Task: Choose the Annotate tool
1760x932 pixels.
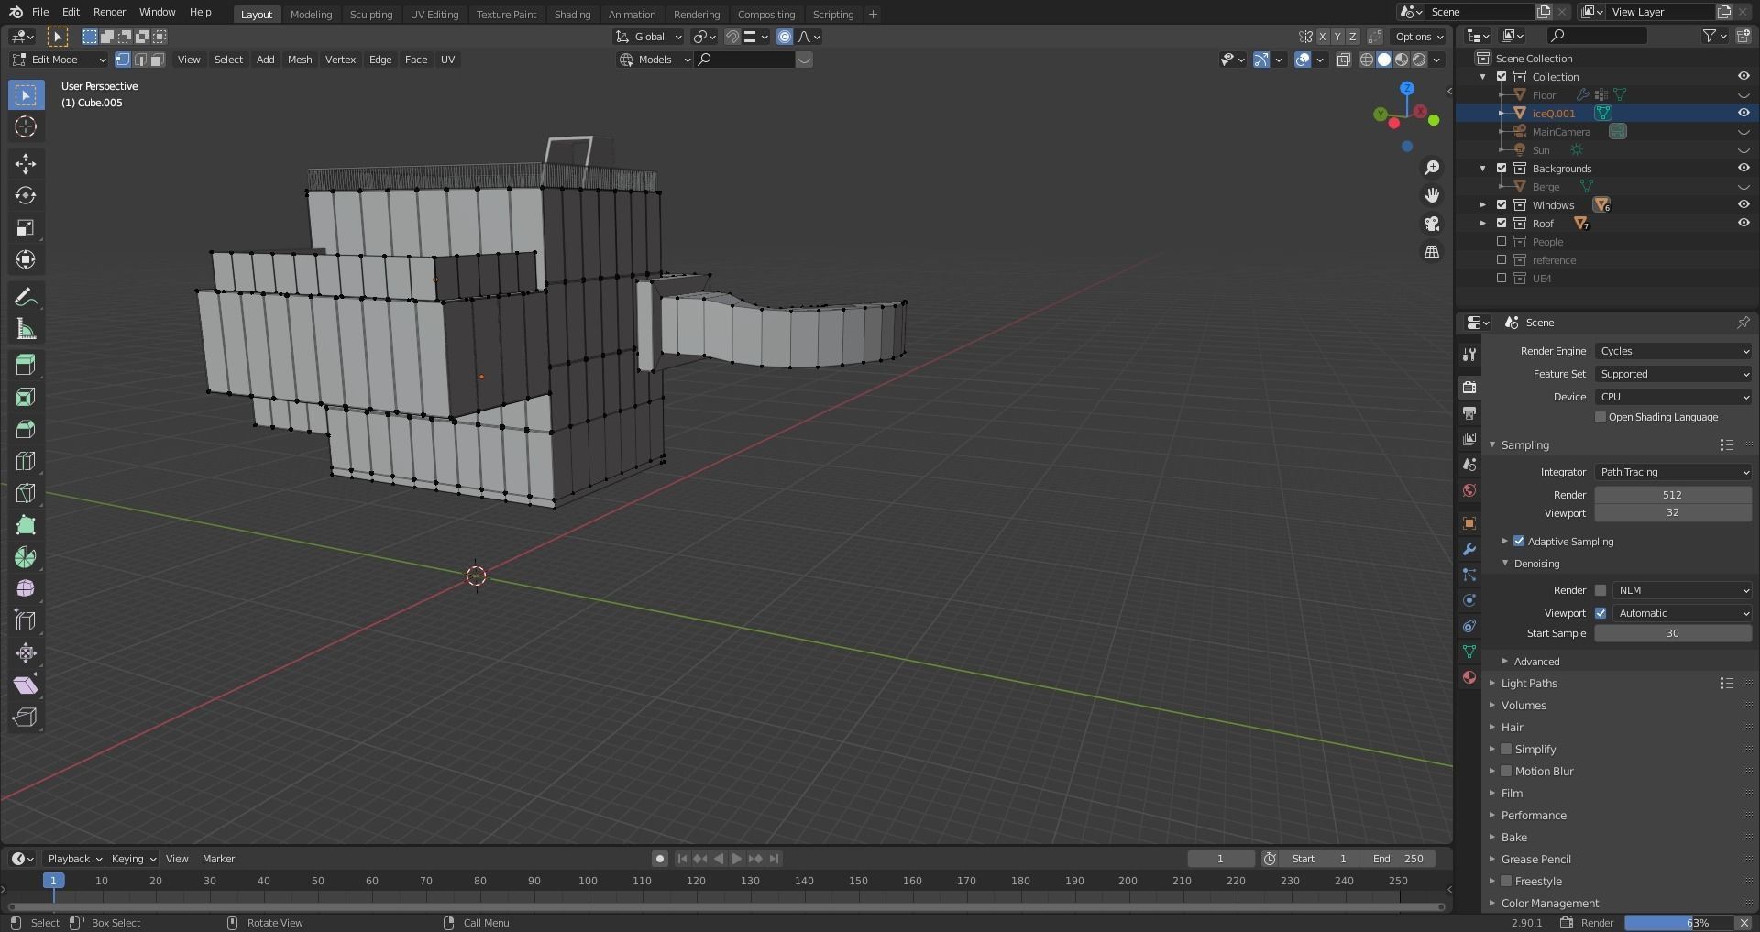Action: coord(26,297)
